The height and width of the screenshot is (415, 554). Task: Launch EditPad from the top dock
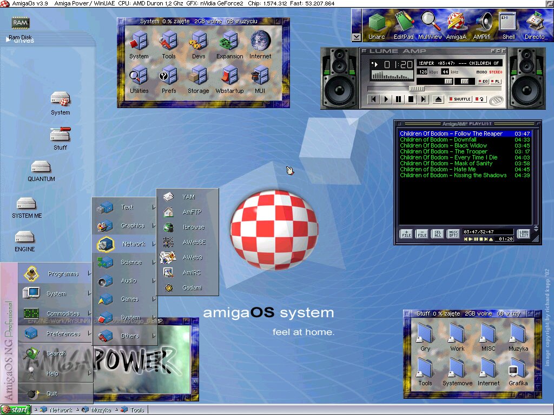404,25
